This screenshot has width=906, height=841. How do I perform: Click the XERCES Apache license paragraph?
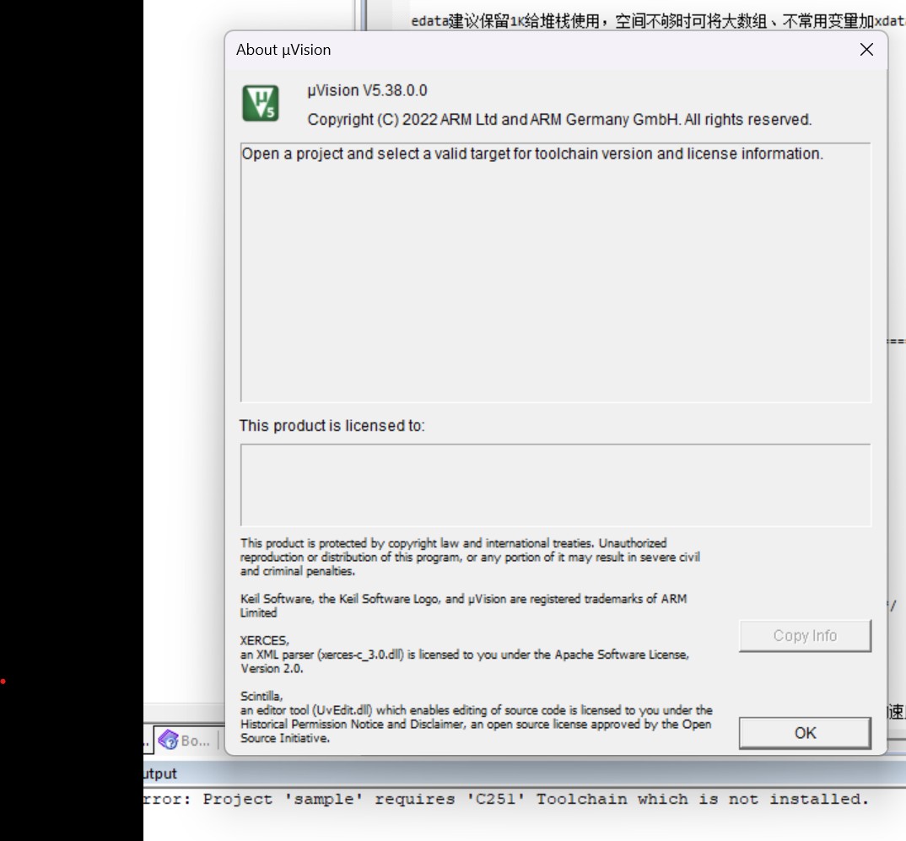464,654
